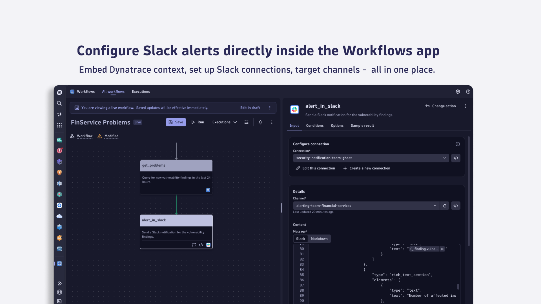Open the red Problems app with notification dot

click(x=59, y=151)
